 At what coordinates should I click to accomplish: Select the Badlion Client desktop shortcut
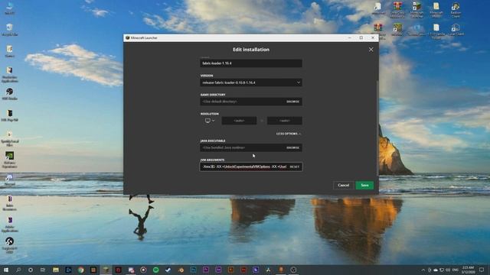tap(456, 9)
